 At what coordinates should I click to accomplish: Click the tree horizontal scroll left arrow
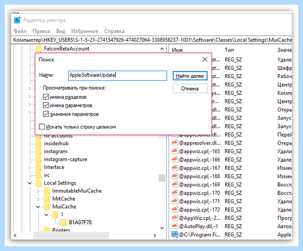click(15, 235)
